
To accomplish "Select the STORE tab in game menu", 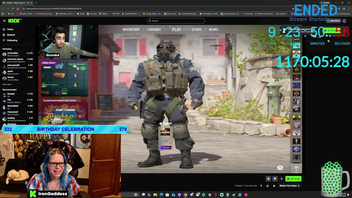I will pyautogui.click(x=197, y=29).
